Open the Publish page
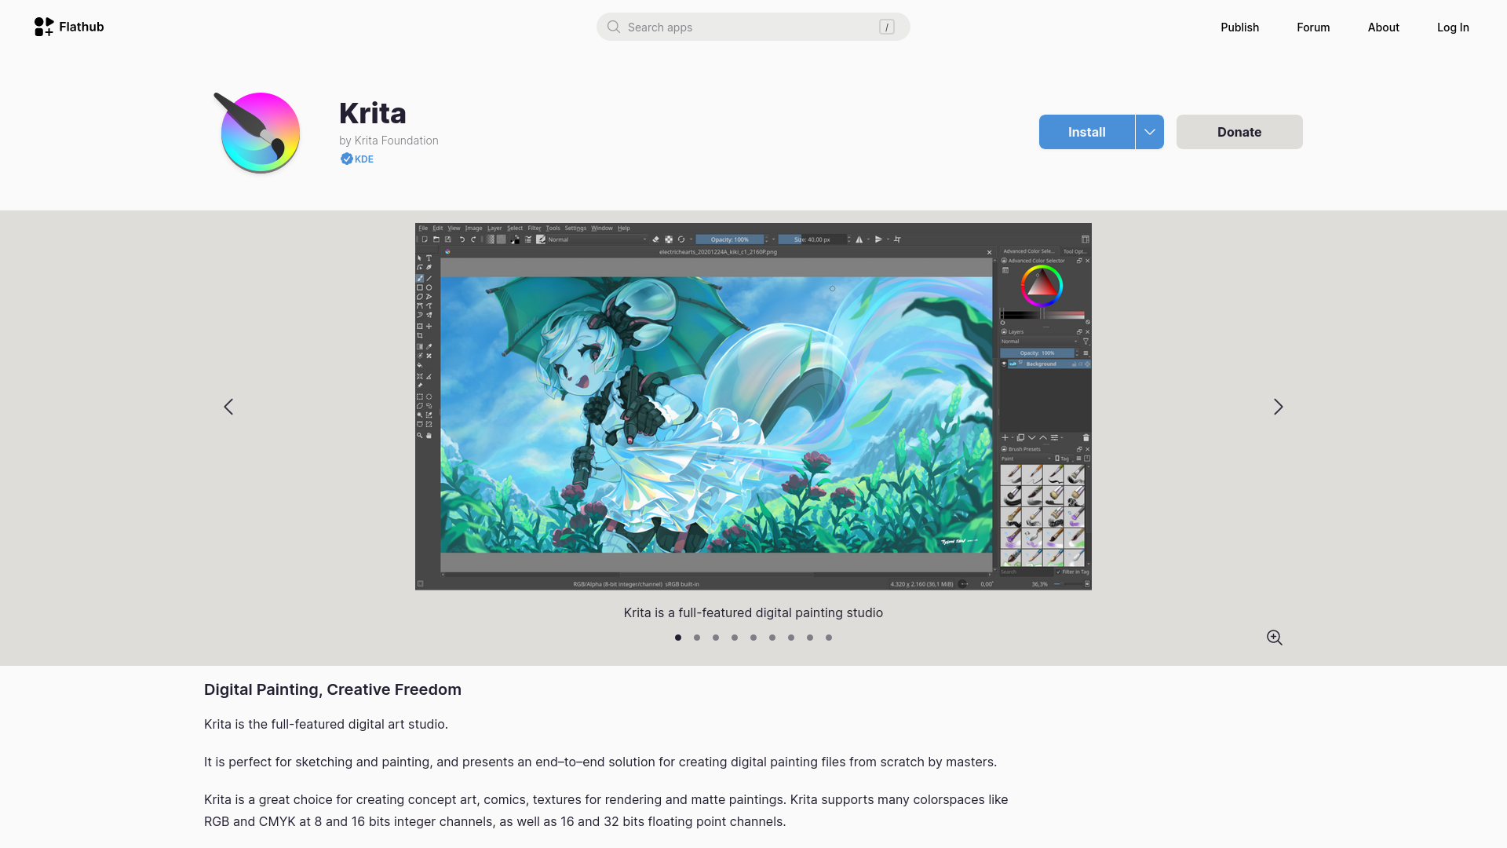 1239,27
